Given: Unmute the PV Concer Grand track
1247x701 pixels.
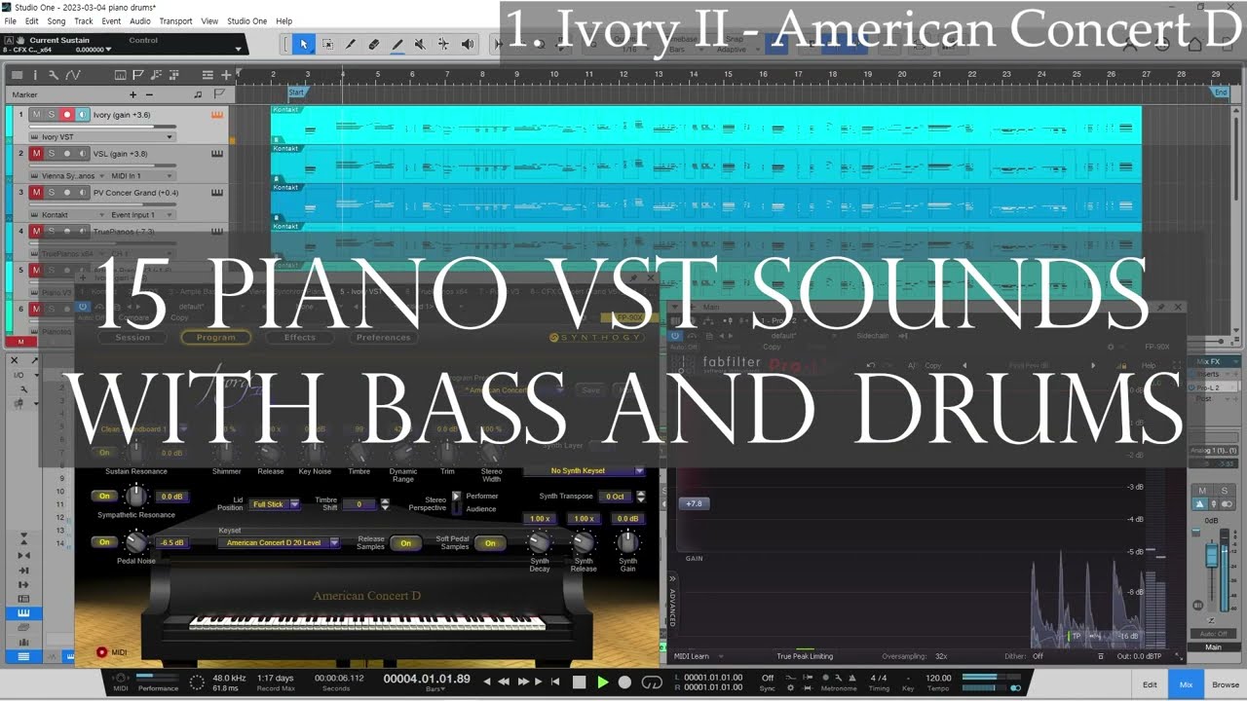Looking at the screenshot, I should [36, 193].
